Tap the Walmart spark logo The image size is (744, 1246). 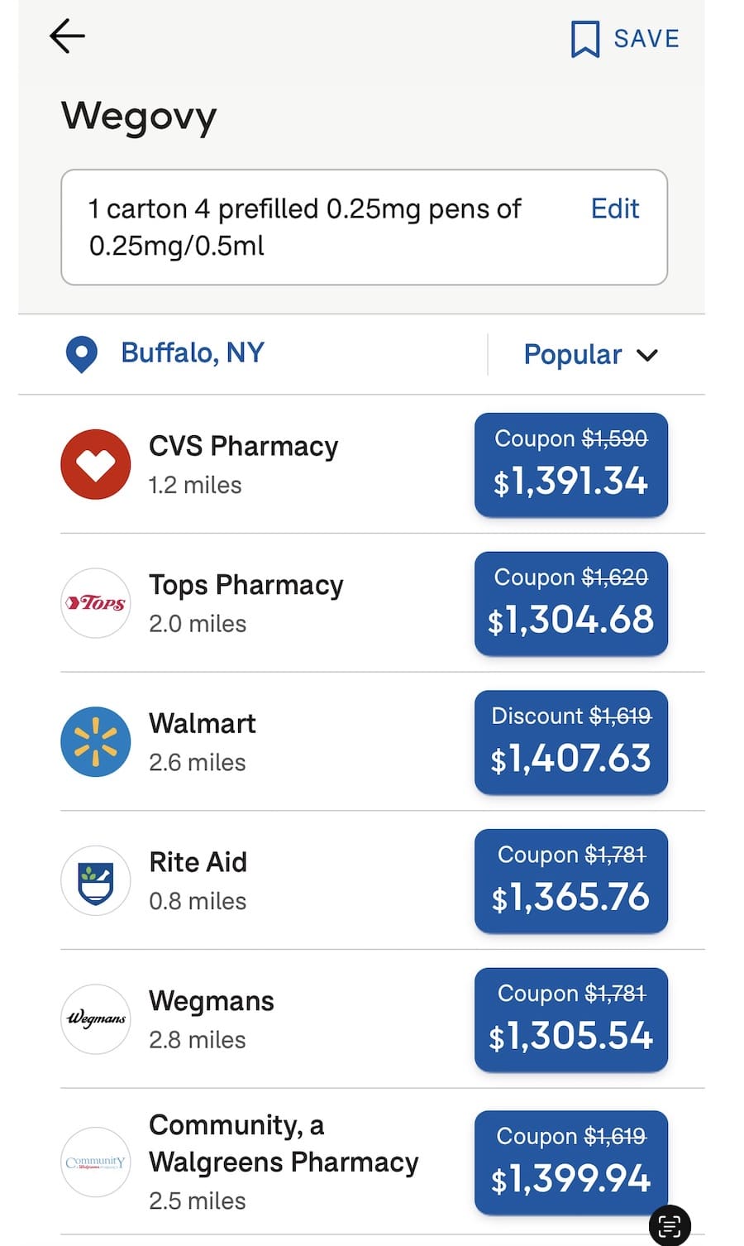click(x=96, y=742)
